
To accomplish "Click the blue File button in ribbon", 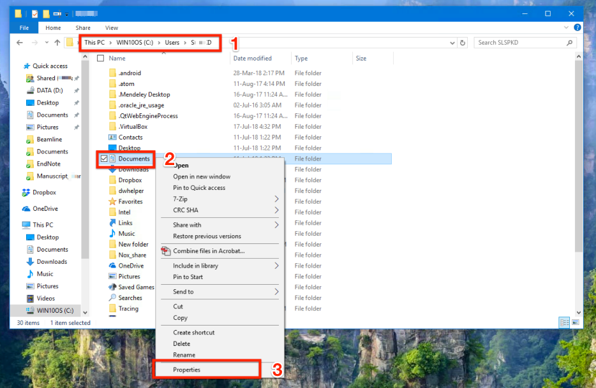I will 24,28.
